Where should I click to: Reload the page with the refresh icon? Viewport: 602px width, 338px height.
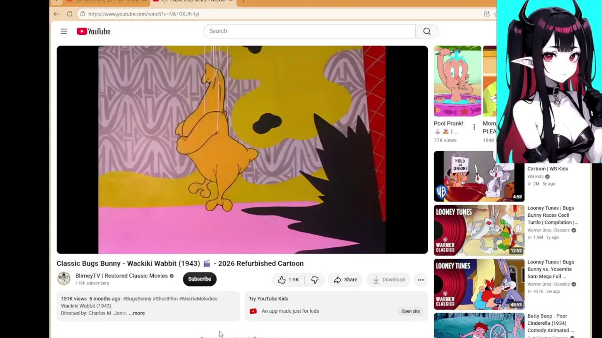pos(70,14)
